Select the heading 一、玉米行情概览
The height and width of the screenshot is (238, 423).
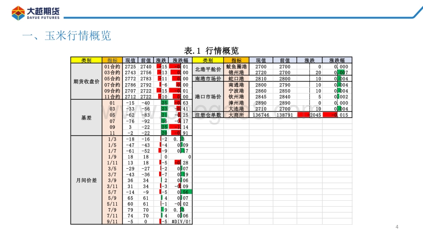point(67,35)
